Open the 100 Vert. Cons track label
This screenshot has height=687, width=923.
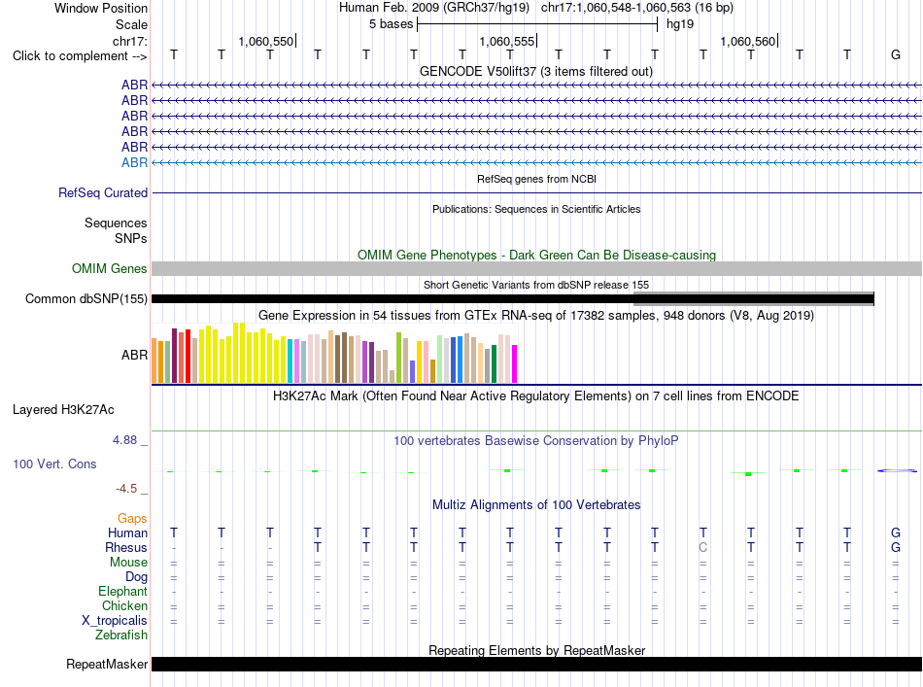point(54,464)
